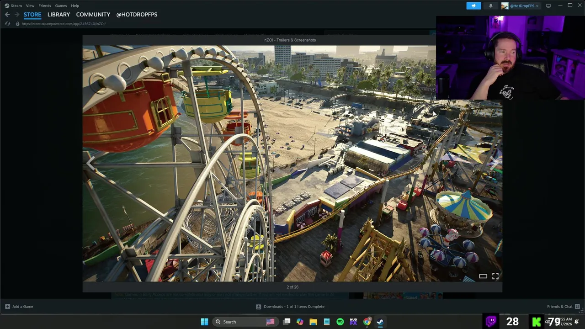Click the Kick overlay icon
The image size is (585, 329).
[537, 322]
